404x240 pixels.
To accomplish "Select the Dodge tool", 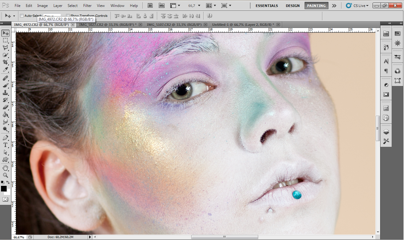I will [x=5, y=129].
